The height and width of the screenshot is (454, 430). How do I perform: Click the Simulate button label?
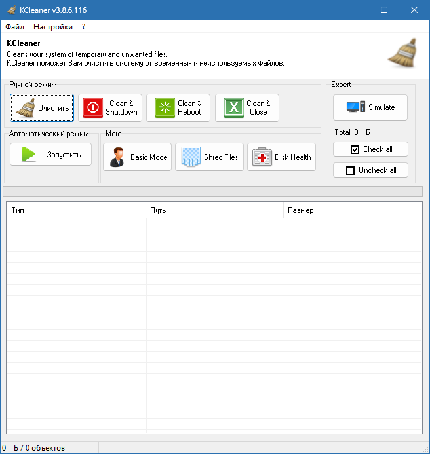pyautogui.click(x=381, y=107)
